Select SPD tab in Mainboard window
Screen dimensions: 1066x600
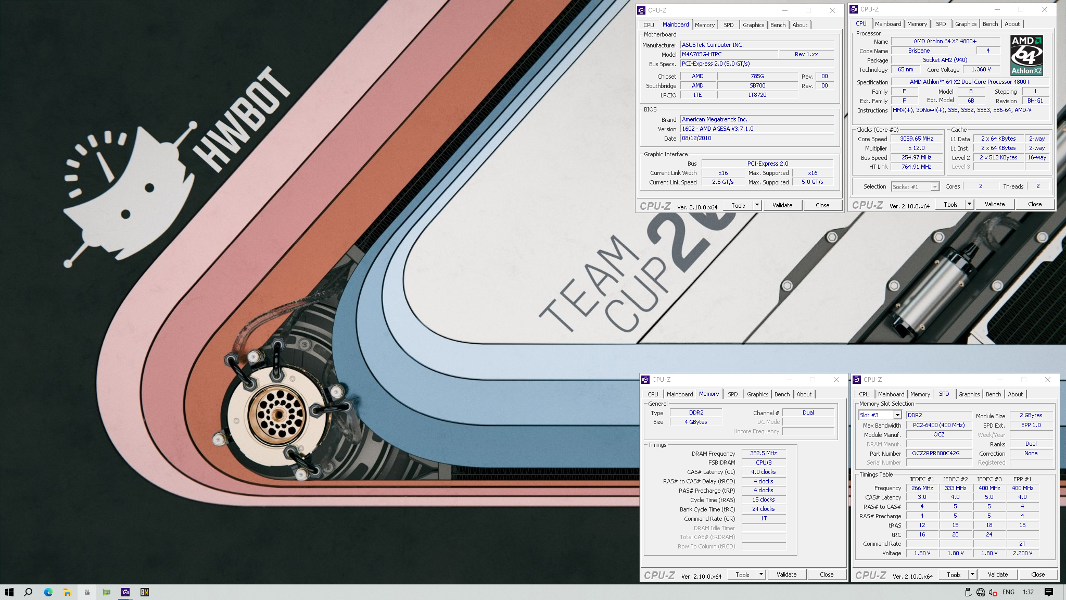729,25
